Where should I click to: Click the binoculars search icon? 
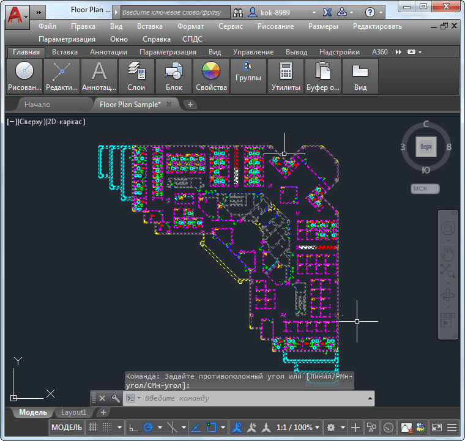tap(238, 12)
